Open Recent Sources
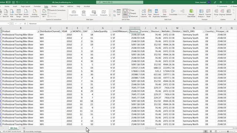The image size is (237, 133). pos(26,13)
